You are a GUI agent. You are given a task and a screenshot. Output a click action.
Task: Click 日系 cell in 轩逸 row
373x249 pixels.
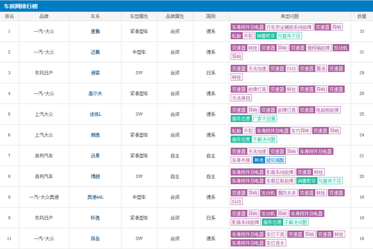click(211, 218)
